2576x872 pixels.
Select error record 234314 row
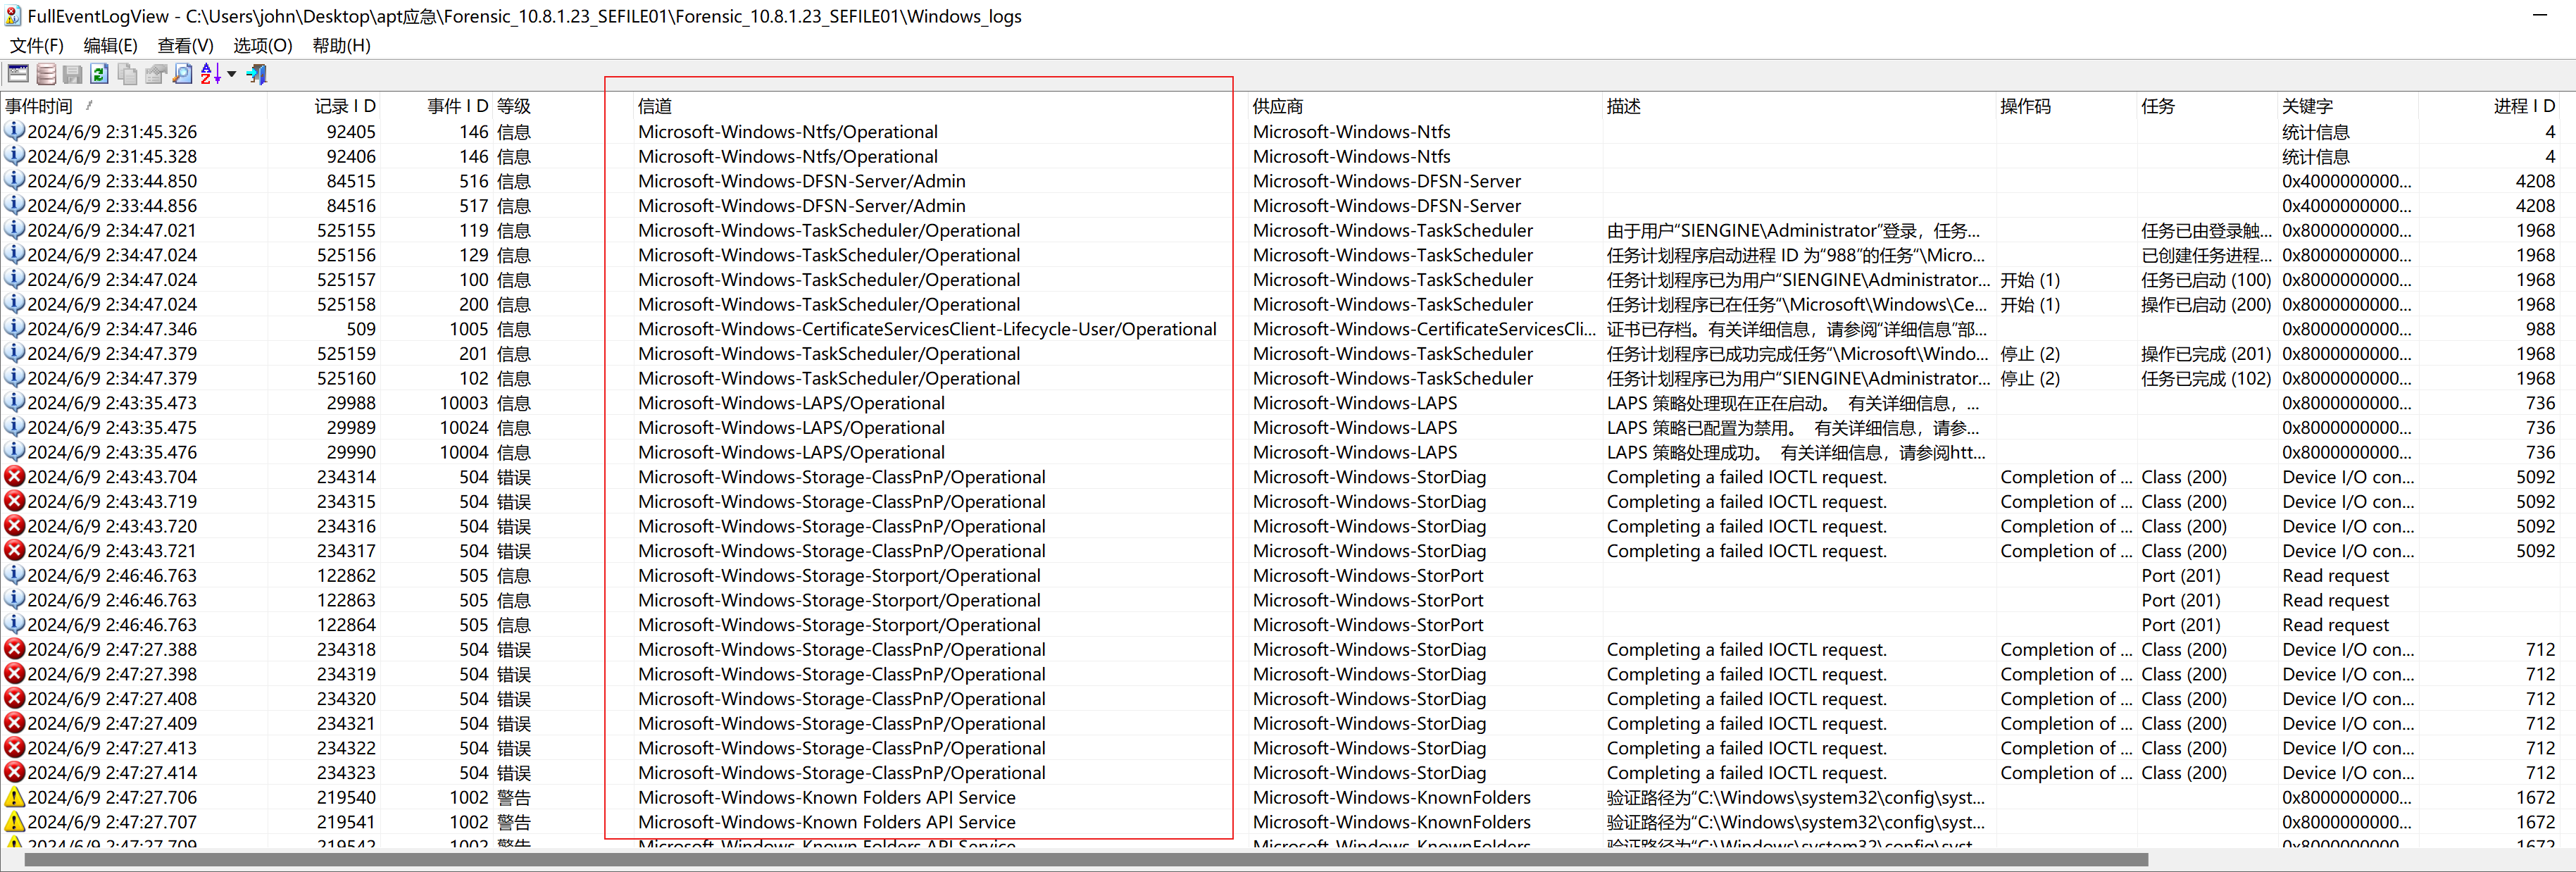point(346,477)
